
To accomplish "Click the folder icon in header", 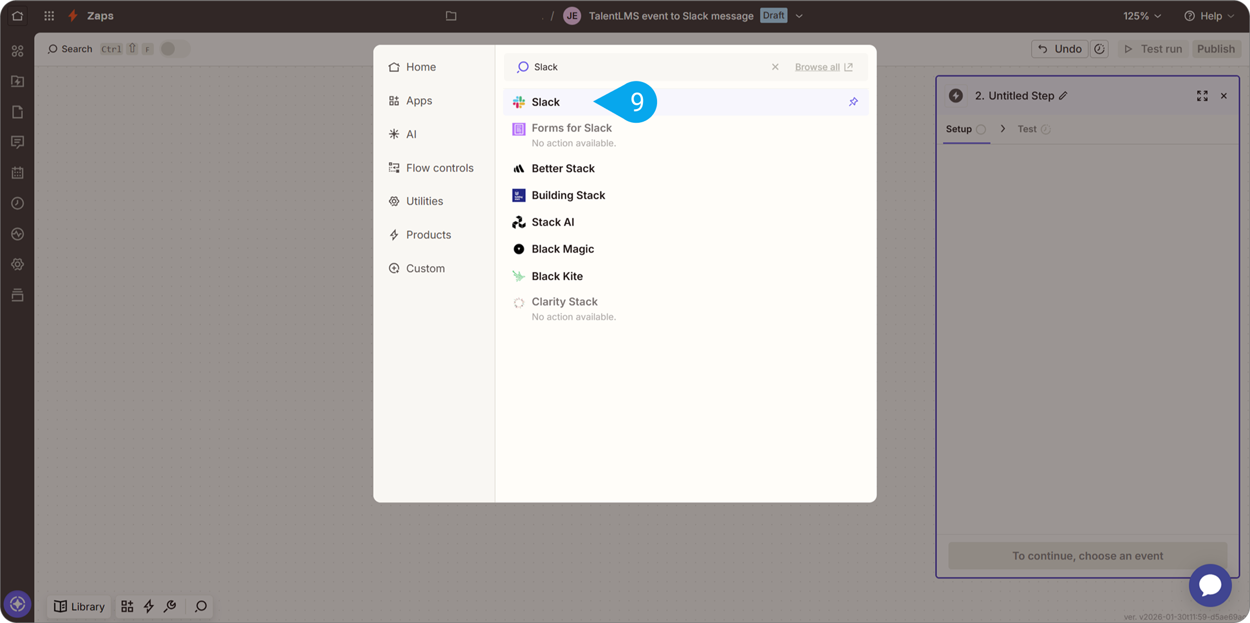I will coord(451,16).
